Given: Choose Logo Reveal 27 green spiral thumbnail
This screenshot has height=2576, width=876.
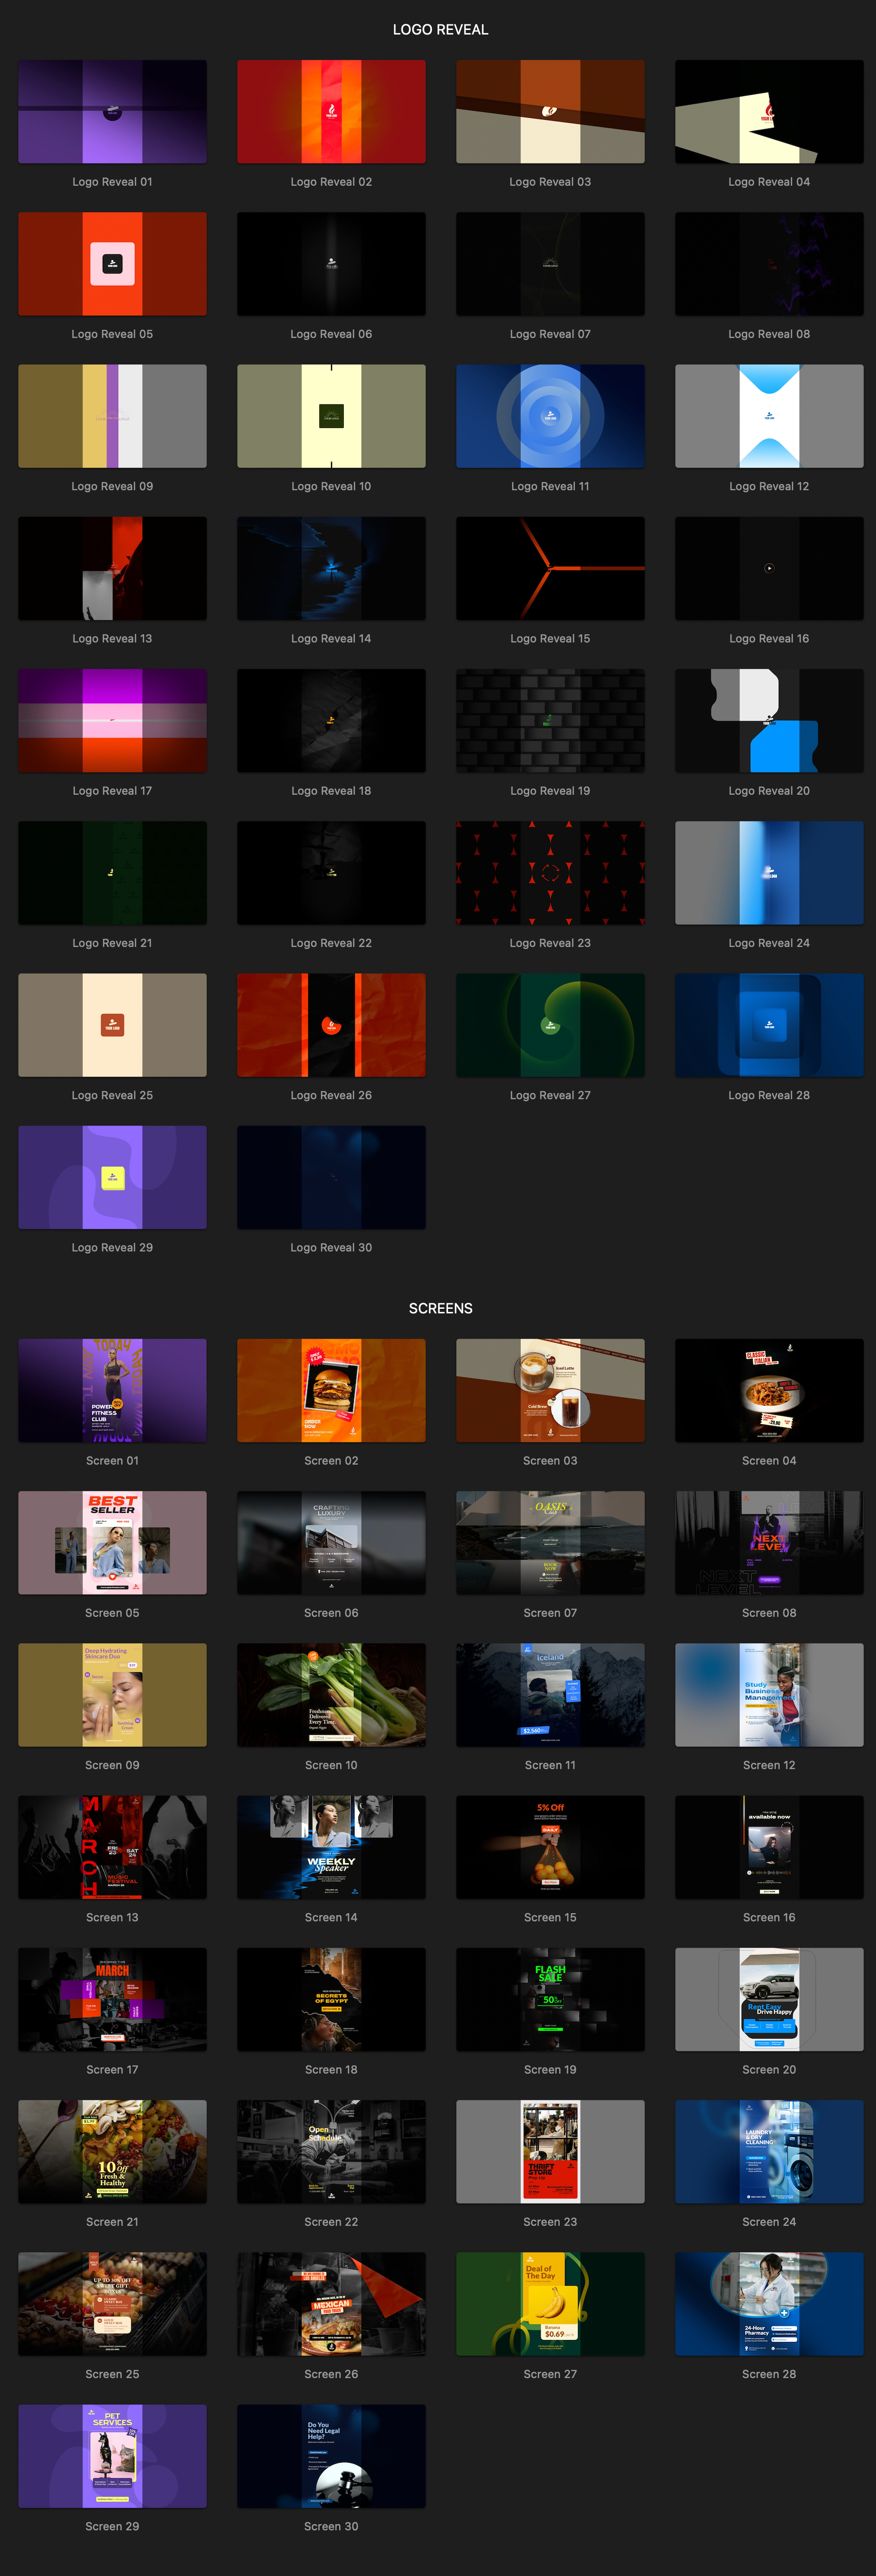Looking at the screenshot, I should pyautogui.click(x=551, y=1025).
